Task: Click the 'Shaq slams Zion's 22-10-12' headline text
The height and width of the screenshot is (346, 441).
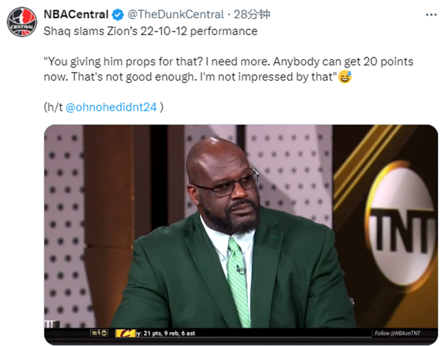Action: 150,31
